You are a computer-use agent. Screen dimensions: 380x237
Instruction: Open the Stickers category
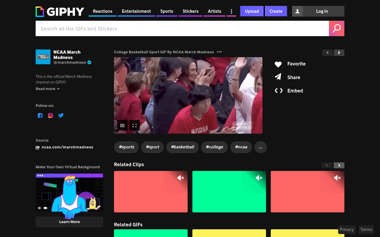(x=190, y=11)
